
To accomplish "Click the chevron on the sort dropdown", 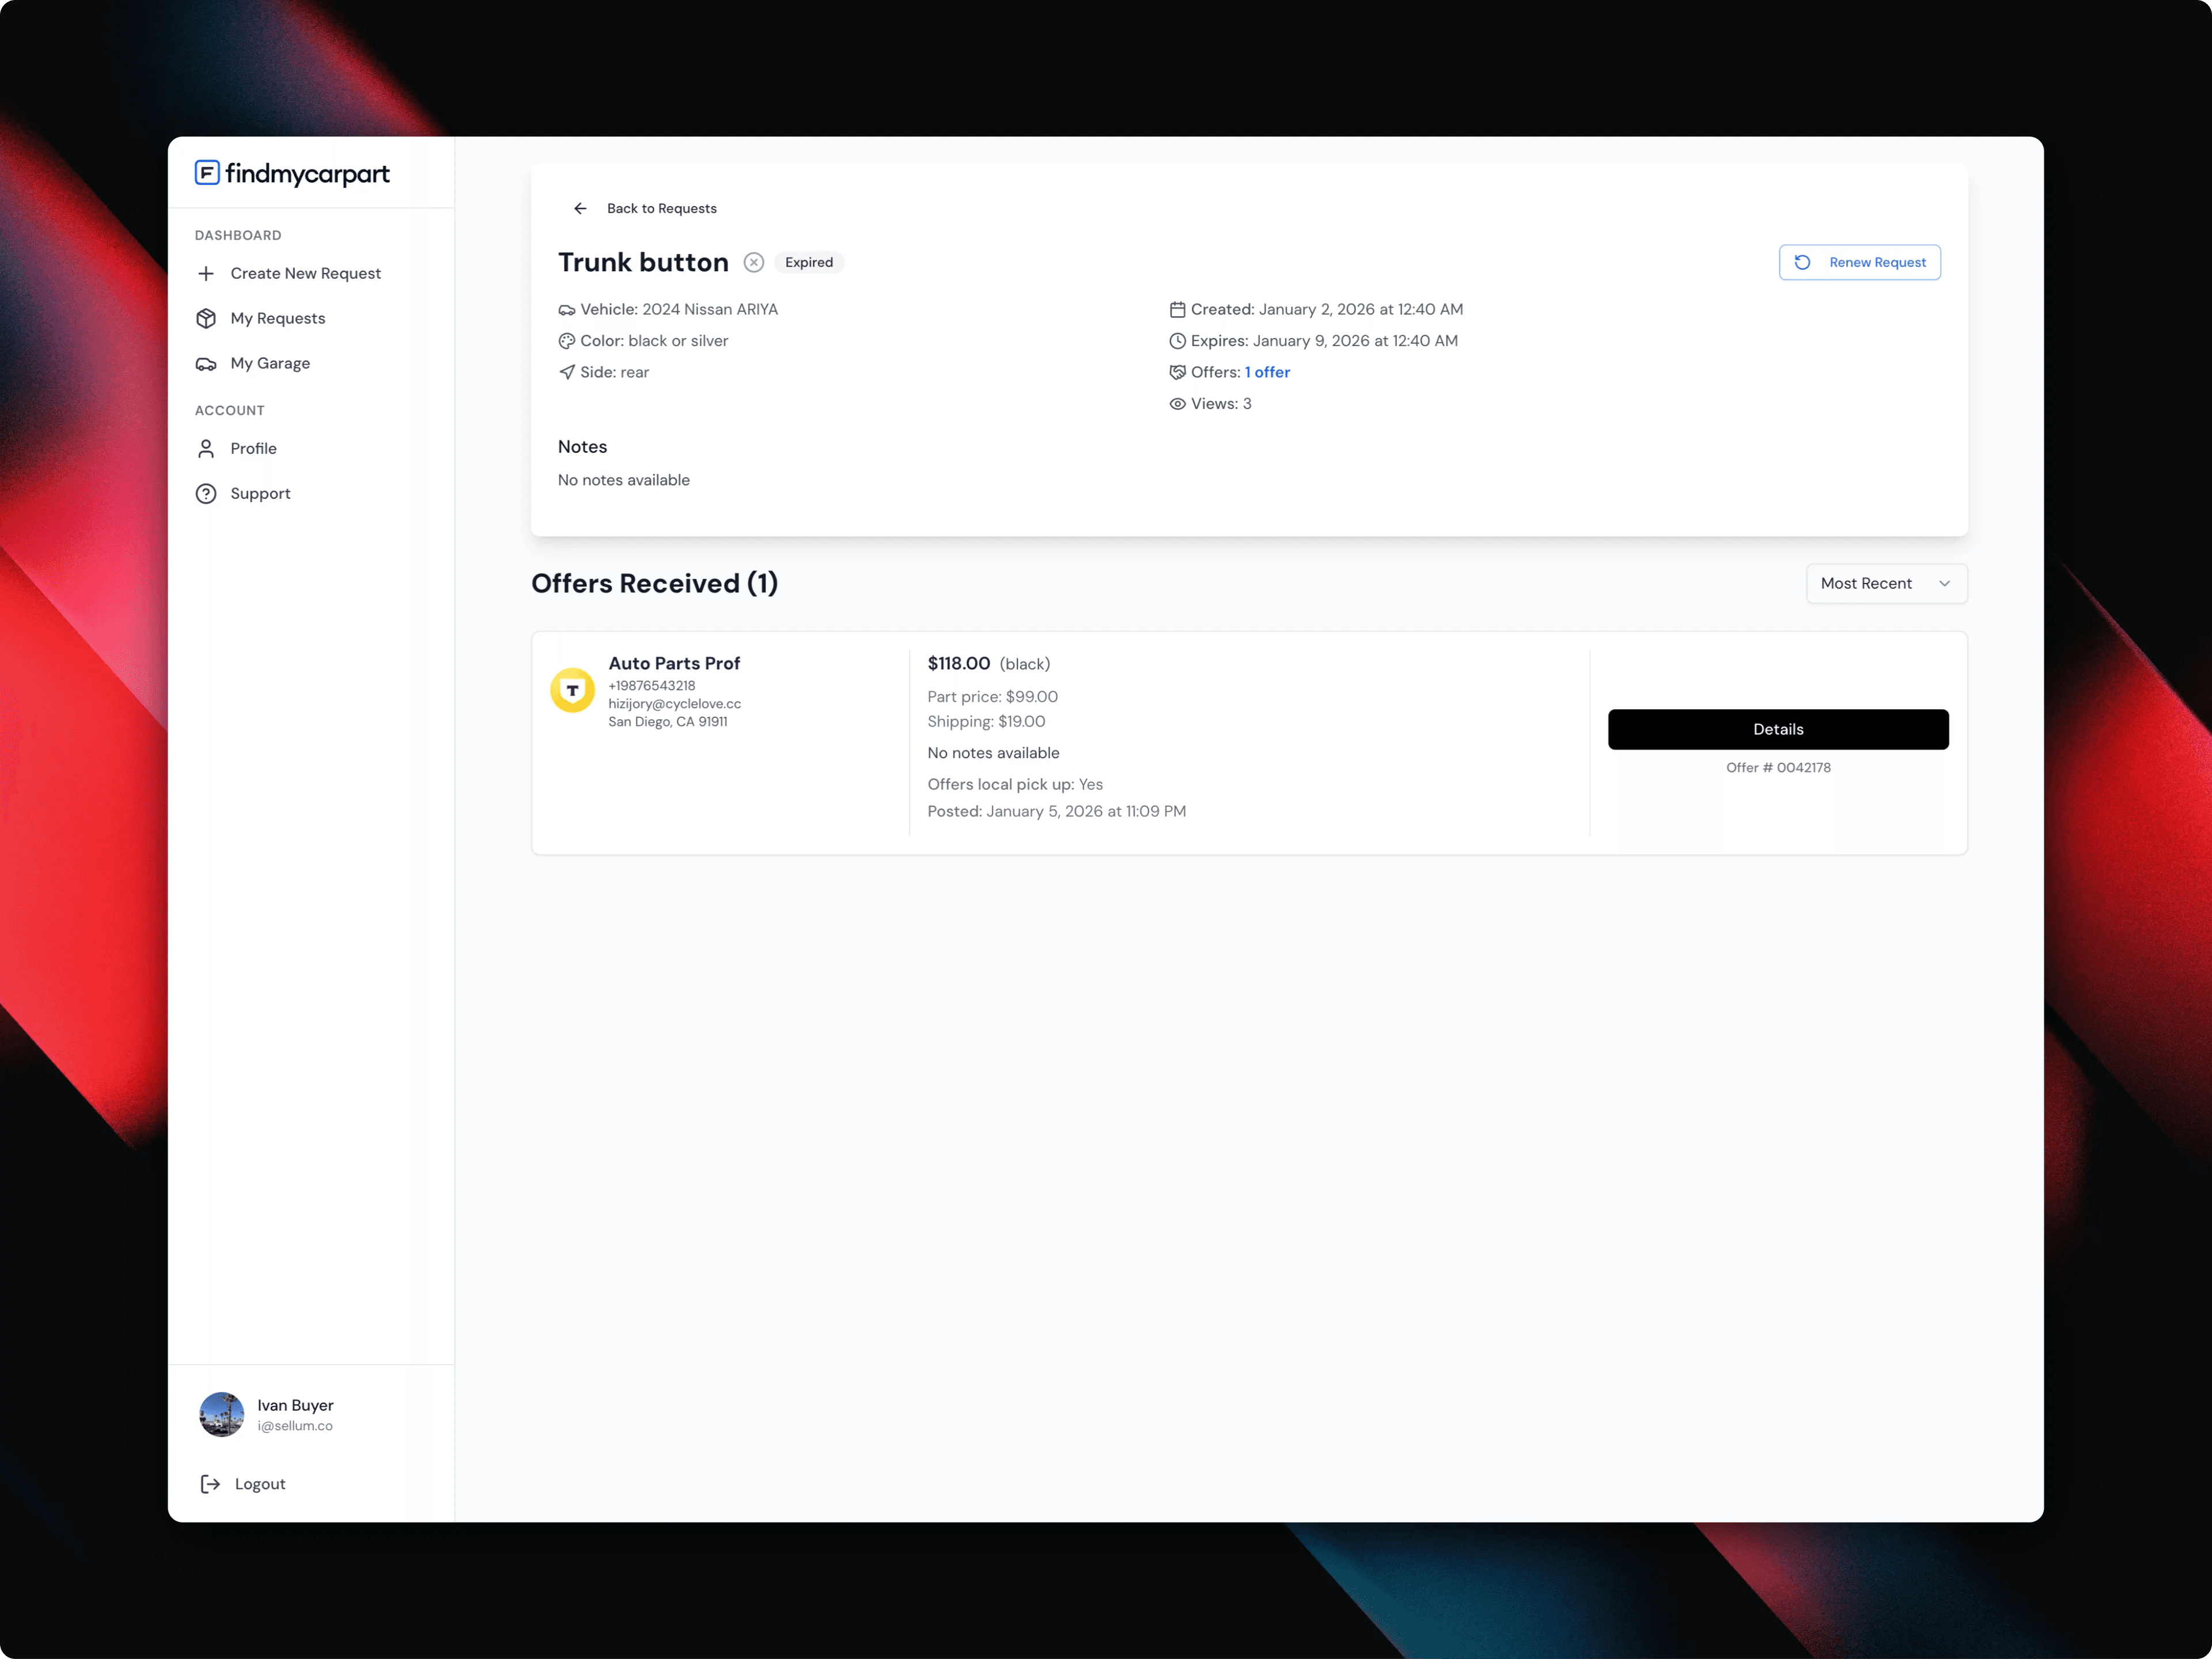I will (x=1944, y=583).
